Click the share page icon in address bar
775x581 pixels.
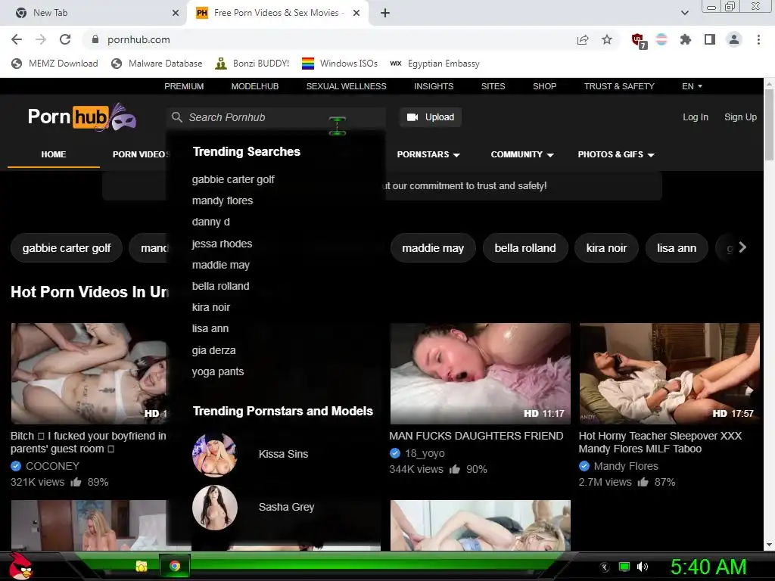[583, 39]
